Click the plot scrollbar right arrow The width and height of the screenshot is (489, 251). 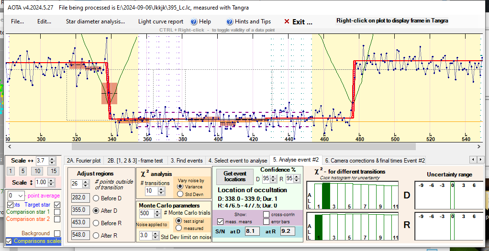(x=479, y=146)
